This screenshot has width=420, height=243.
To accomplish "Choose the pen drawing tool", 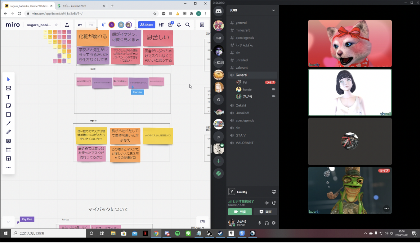I will pos(8,132).
